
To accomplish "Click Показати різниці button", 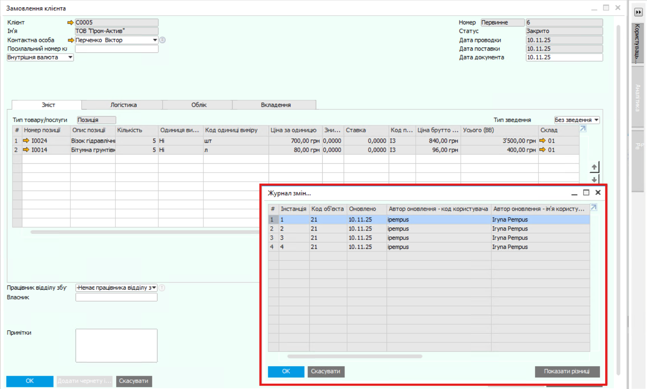I will (x=567, y=371).
